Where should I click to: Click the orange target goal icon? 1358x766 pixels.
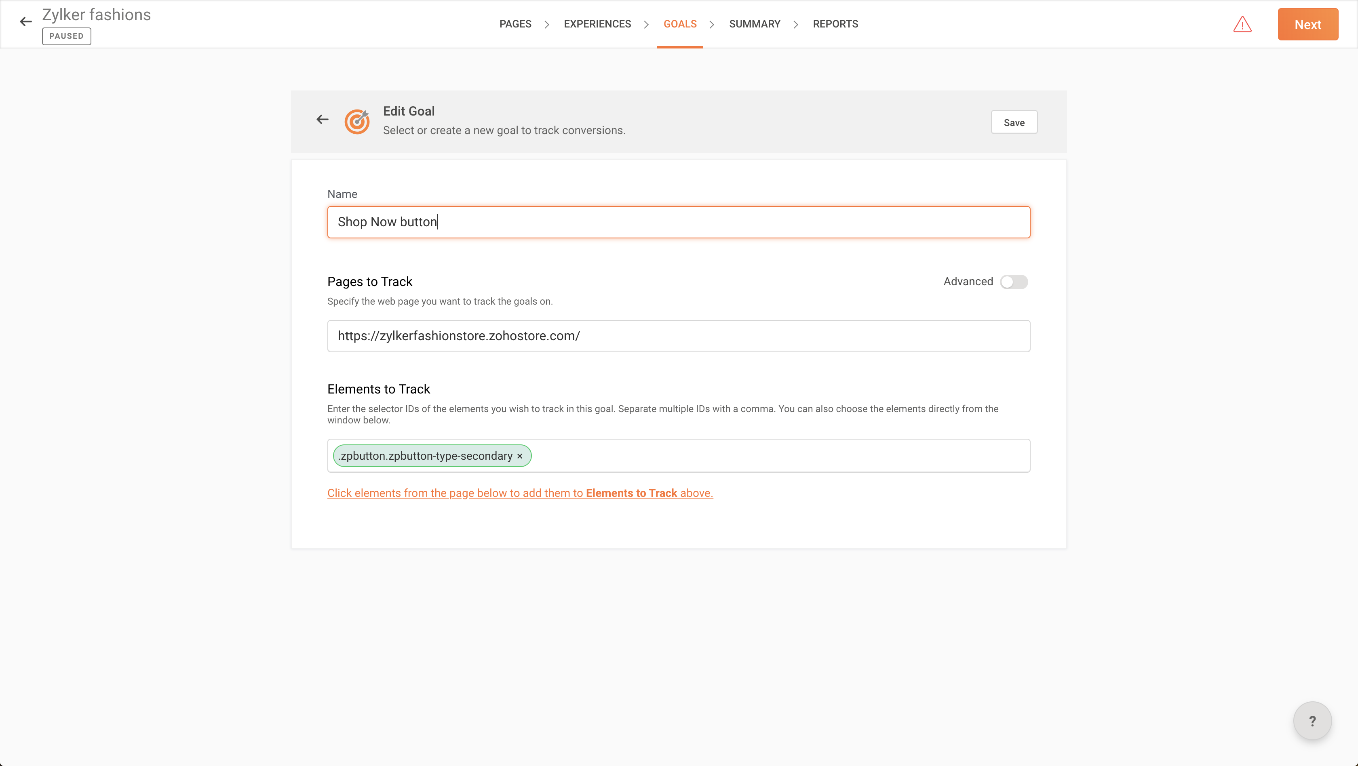(x=357, y=122)
